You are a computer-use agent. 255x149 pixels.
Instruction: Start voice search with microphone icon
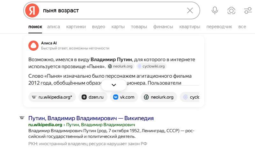click(x=215, y=10)
